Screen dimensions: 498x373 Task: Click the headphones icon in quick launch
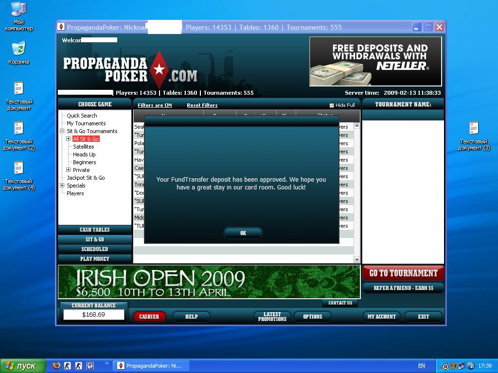click(90, 365)
